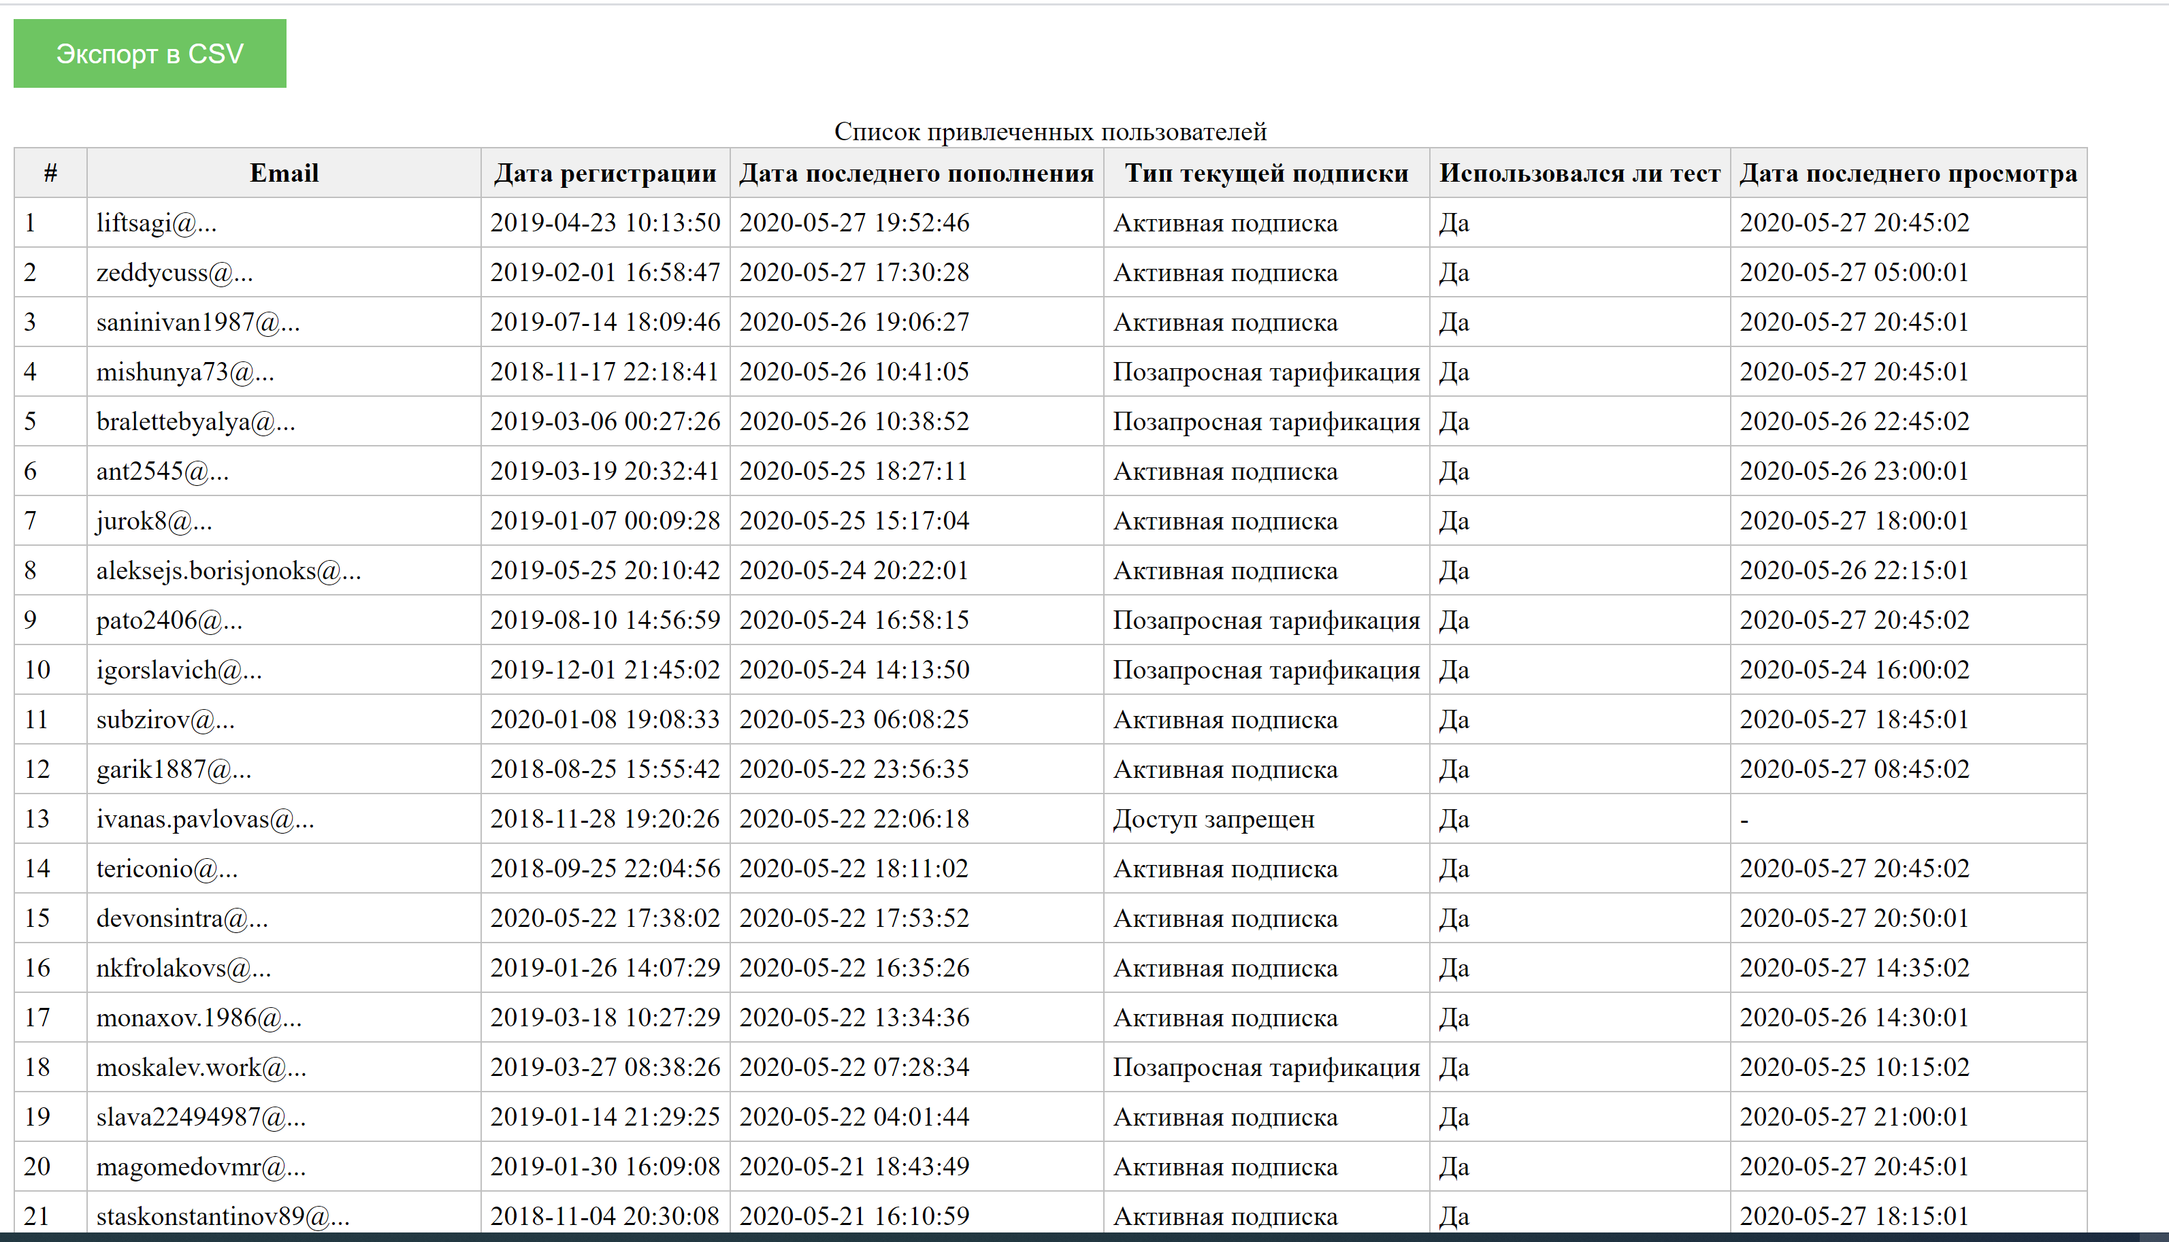Click registration date 2020-05-22 17:38:02
Image resolution: width=2169 pixels, height=1242 pixels.
click(x=605, y=918)
